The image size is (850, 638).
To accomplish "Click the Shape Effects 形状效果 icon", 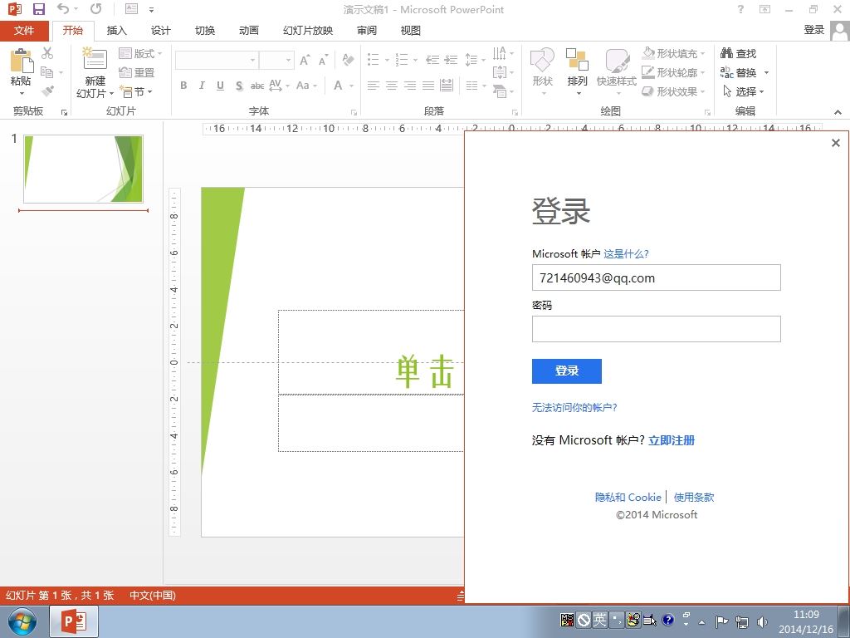I will (x=647, y=91).
